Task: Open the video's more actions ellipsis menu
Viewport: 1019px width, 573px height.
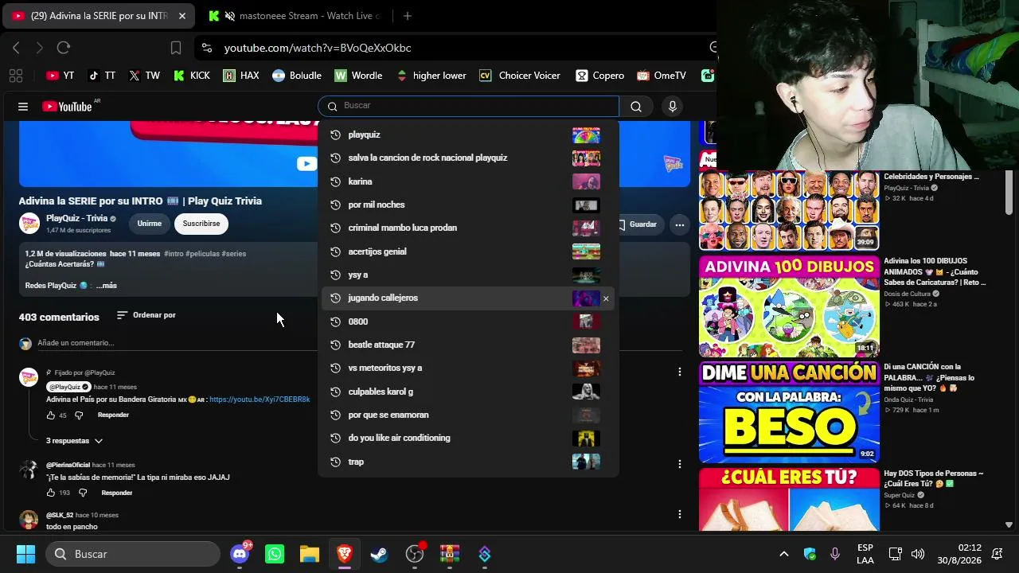Action: (x=679, y=225)
